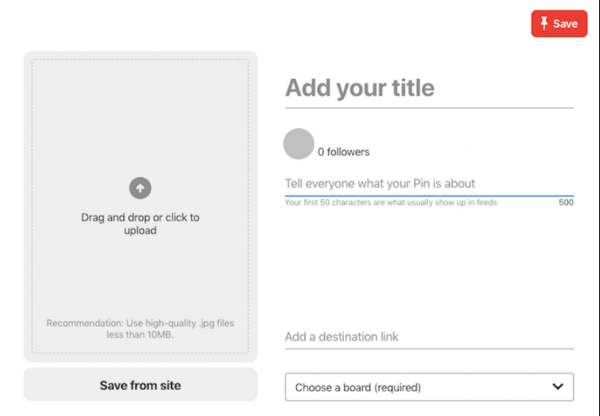Click gray card margin outside dashed border
Viewport: 600px width, 416px height.
coord(28,206)
